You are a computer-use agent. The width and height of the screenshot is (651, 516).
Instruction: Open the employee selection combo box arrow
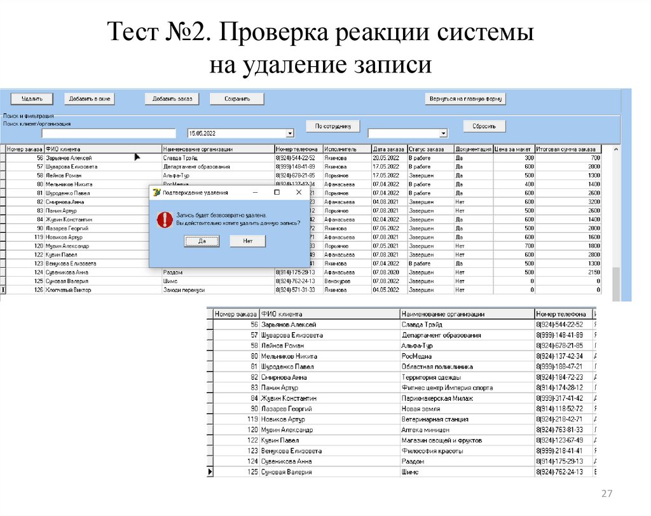[x=443, y=134]
